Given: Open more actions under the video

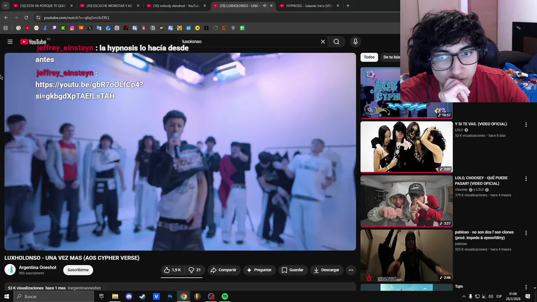Looking at the screenshot, I should click(351, 270).
